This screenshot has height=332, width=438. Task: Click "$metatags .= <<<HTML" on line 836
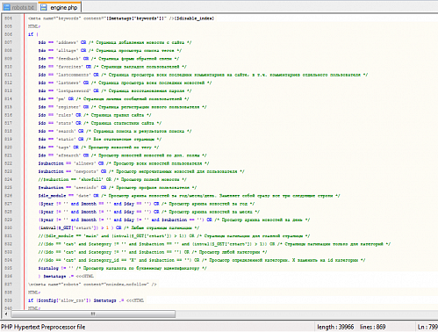[68, 276]
